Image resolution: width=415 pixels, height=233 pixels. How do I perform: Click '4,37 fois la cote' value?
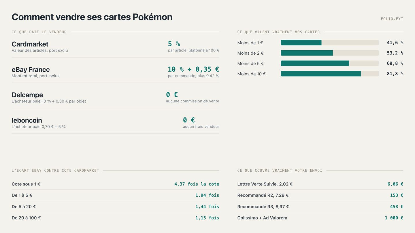[197, 184]
